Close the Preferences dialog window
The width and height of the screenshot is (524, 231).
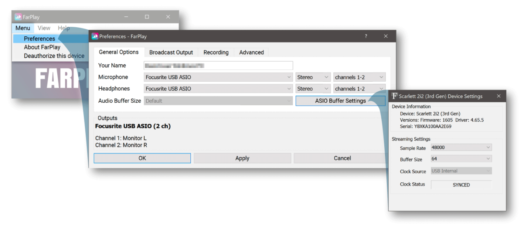pyautogui.click(x=385, y=36)
